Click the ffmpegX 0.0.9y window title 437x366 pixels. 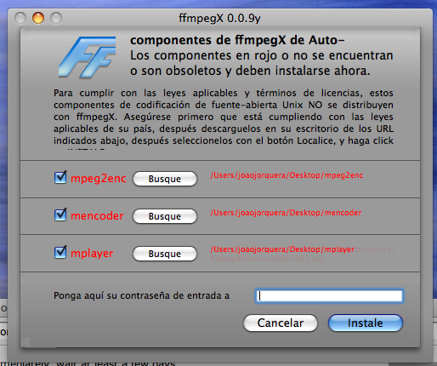[x=219, y=19]
